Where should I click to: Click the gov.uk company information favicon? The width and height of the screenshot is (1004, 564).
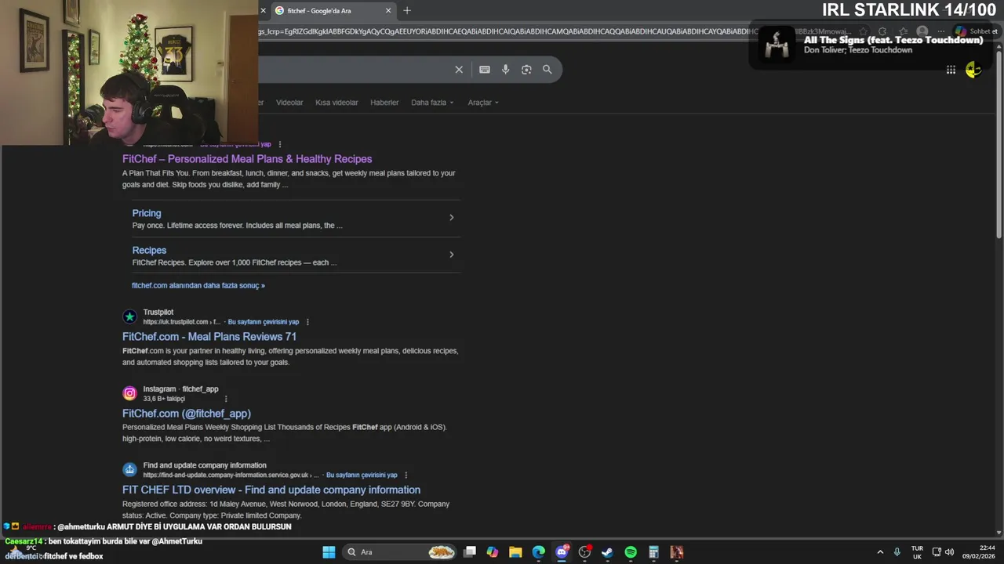coord(129,470)
